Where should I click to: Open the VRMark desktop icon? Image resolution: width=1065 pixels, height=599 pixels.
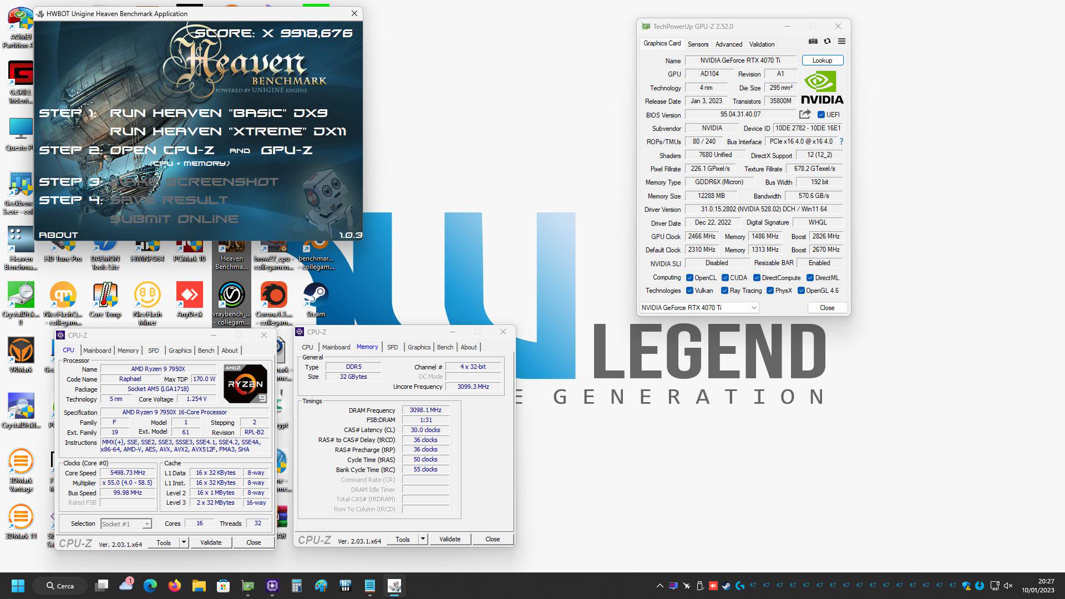[21, 355]
